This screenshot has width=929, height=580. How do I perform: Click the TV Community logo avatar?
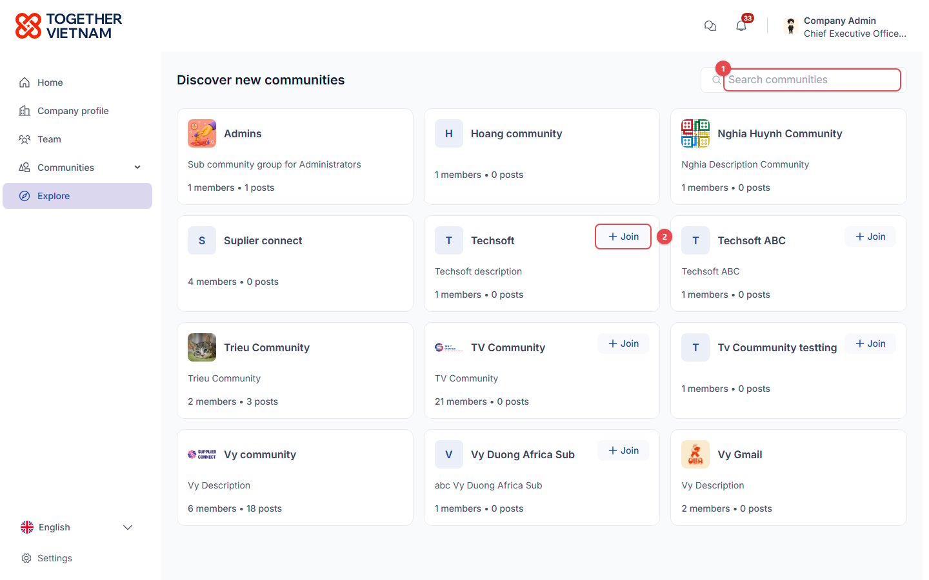click(x=449, y=347)
